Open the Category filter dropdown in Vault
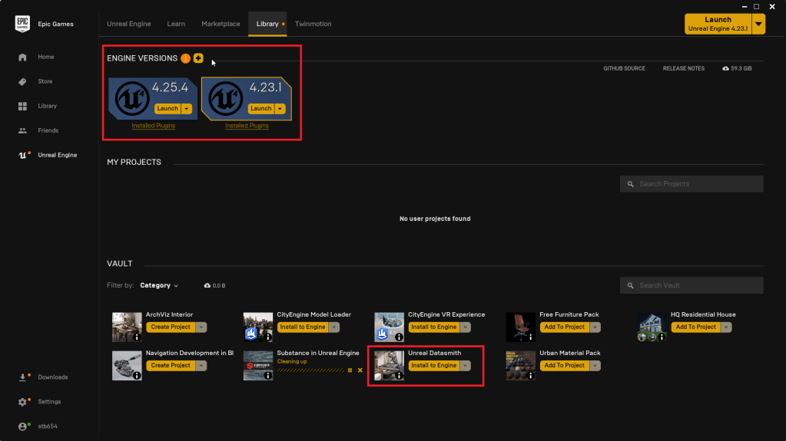 click(x=159, y=285)
